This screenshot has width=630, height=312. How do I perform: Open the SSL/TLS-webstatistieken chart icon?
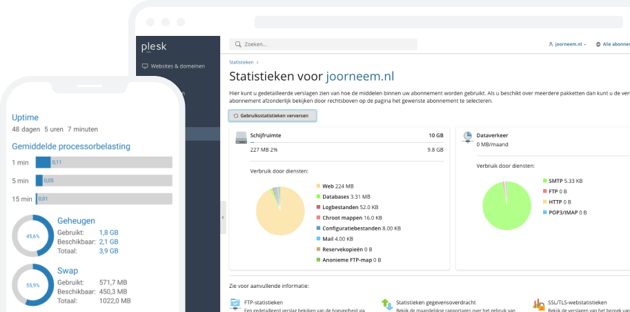click(x=538, y=304)
